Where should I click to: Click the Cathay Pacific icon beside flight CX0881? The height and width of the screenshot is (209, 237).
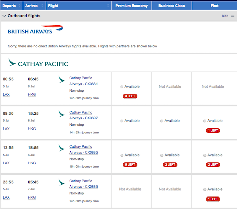click(x=61, y=79)
